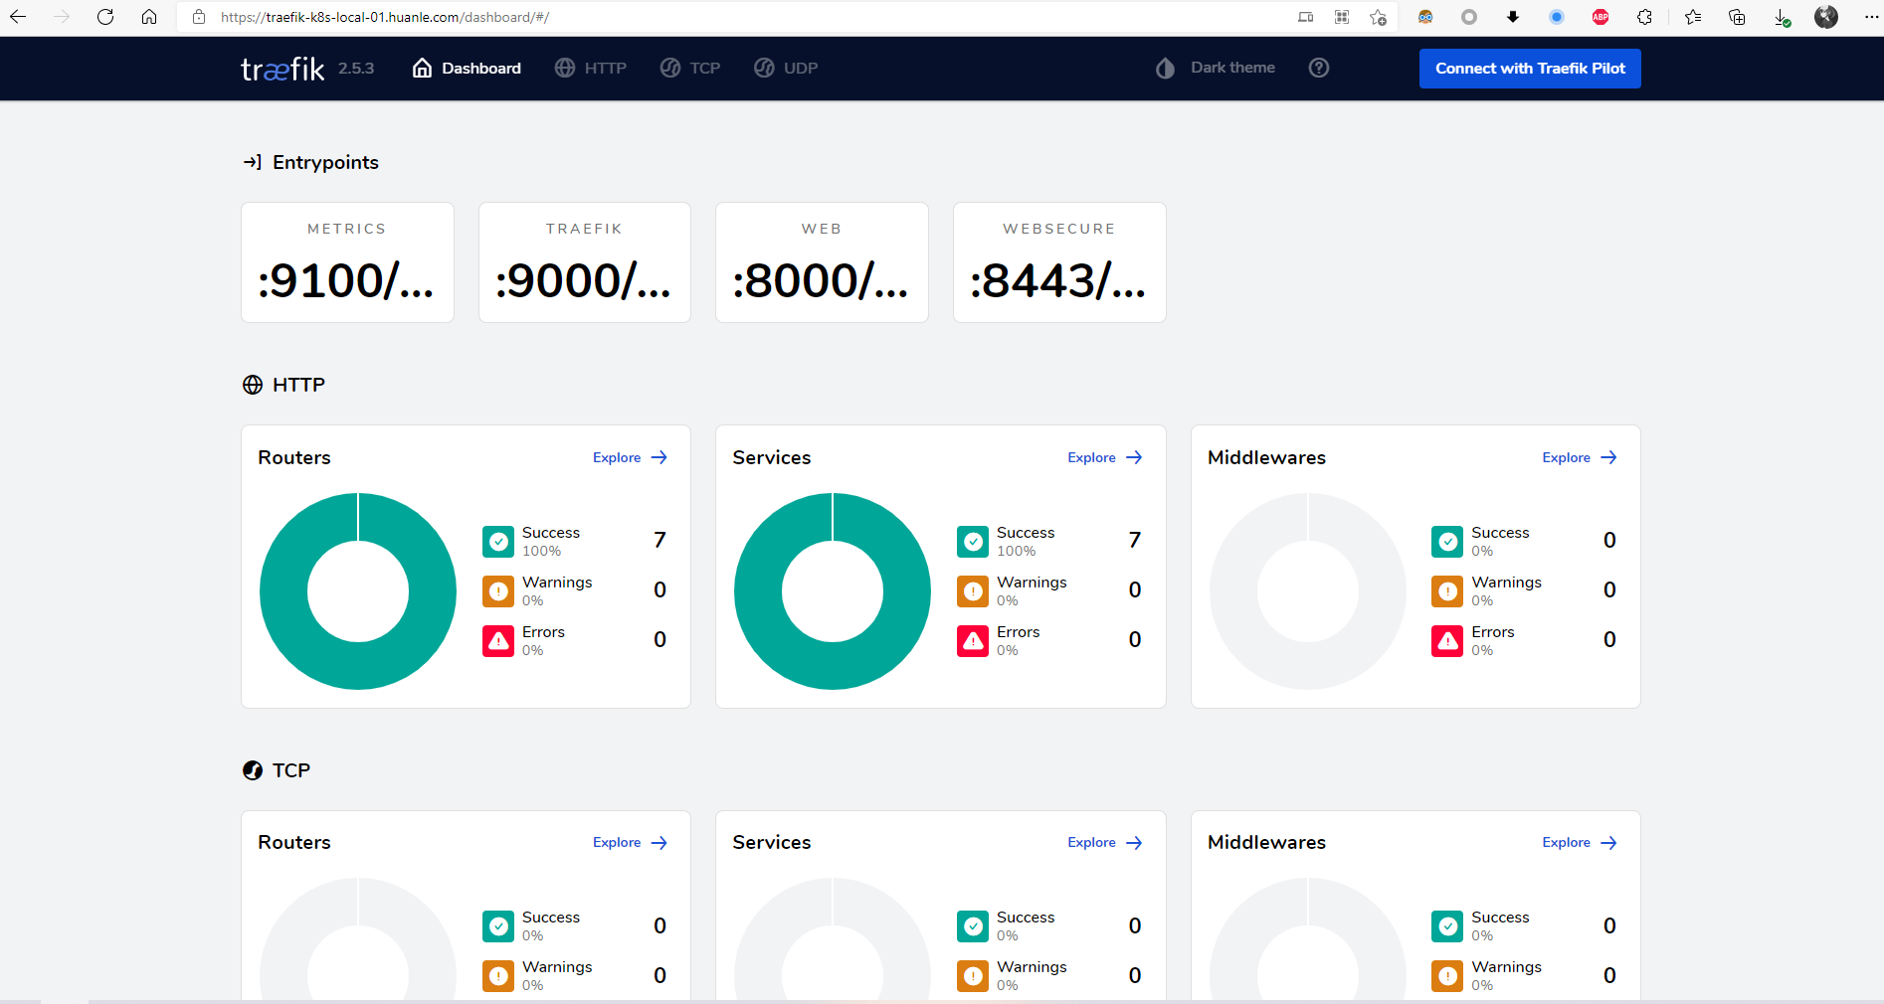This screenshot has width=1884, height=1004.
Task: Toggle the Dark theme switch
Action: (x=1216, y=68)
